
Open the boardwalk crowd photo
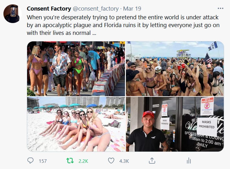pos(76,69)
